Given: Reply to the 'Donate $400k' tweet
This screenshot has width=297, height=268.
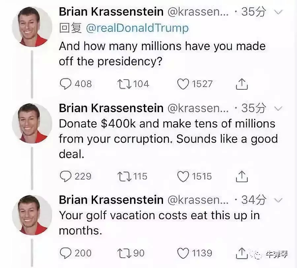Looking at the screenshot, I should click(x=66, y=177).
